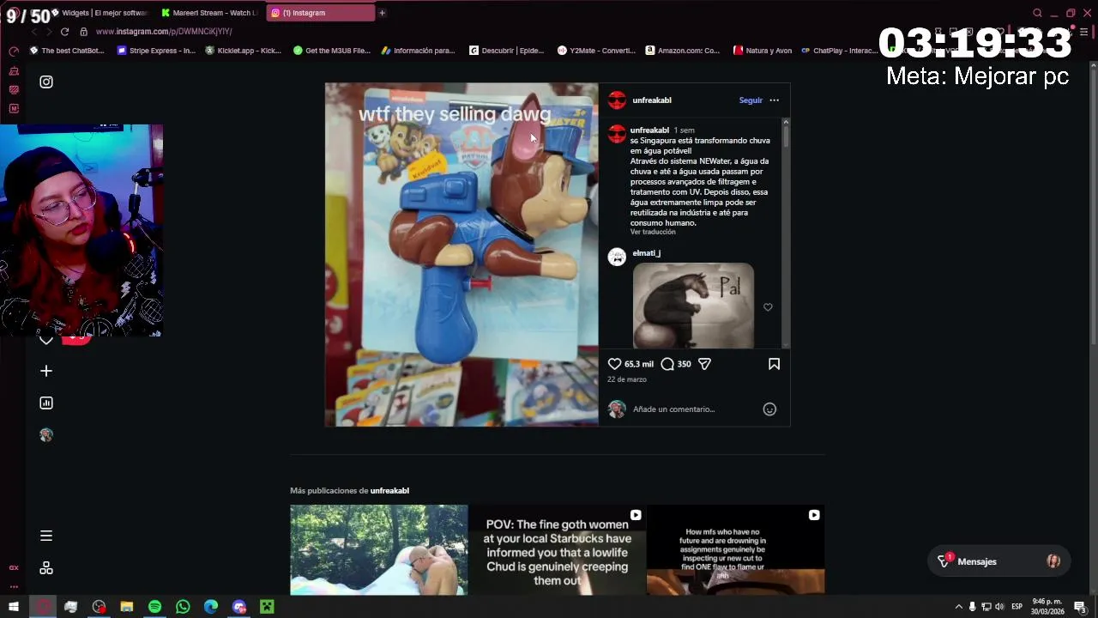Expand hidden system tray icons chevron
This screenshot has width=1098, height=618.
click(958, 607)
